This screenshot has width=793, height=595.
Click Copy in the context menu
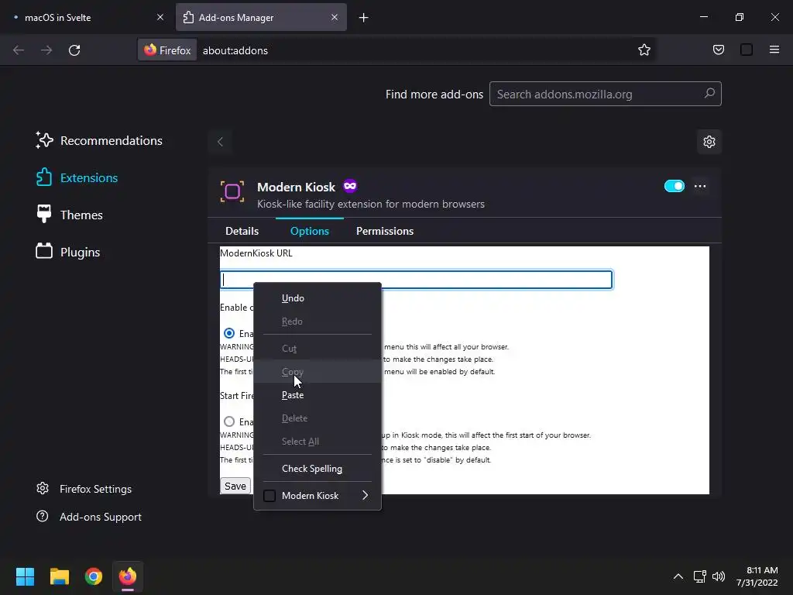pyautogui.click(x=318, y=372)
